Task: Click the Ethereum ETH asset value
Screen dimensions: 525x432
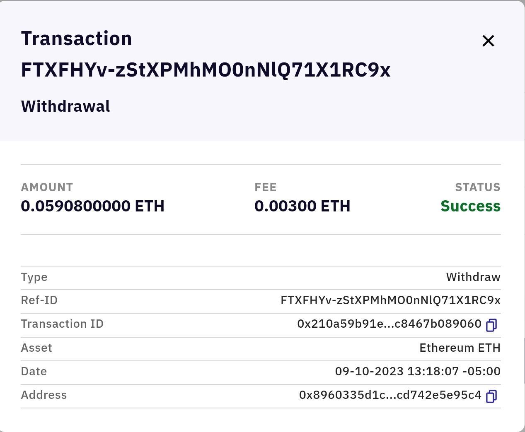Action: (x=460, y=348)
